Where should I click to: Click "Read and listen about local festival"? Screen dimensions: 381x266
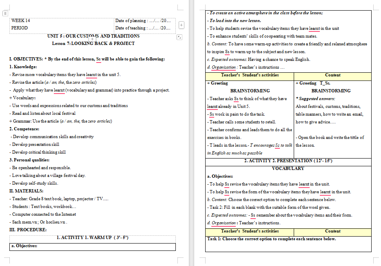[x=42, y=114]
